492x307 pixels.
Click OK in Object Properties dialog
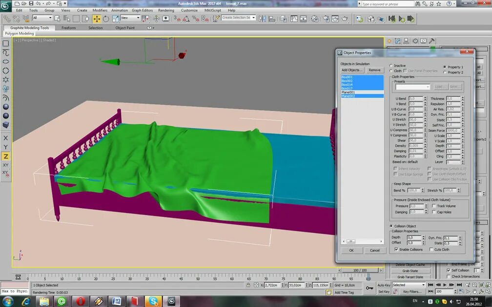(x=351, y=250)
